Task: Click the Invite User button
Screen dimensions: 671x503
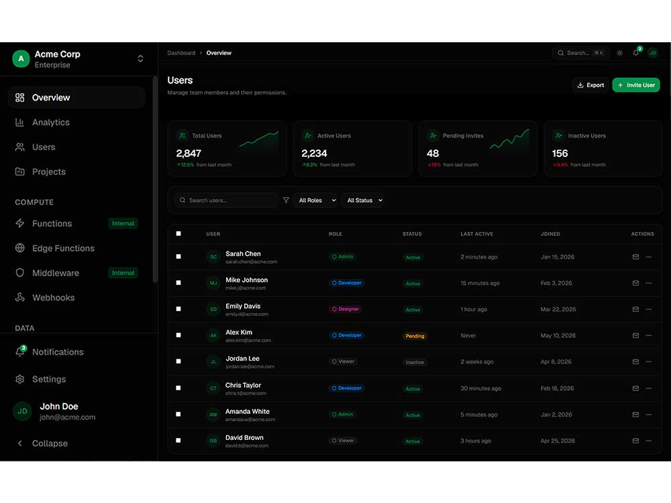Action: coord(636,85)
